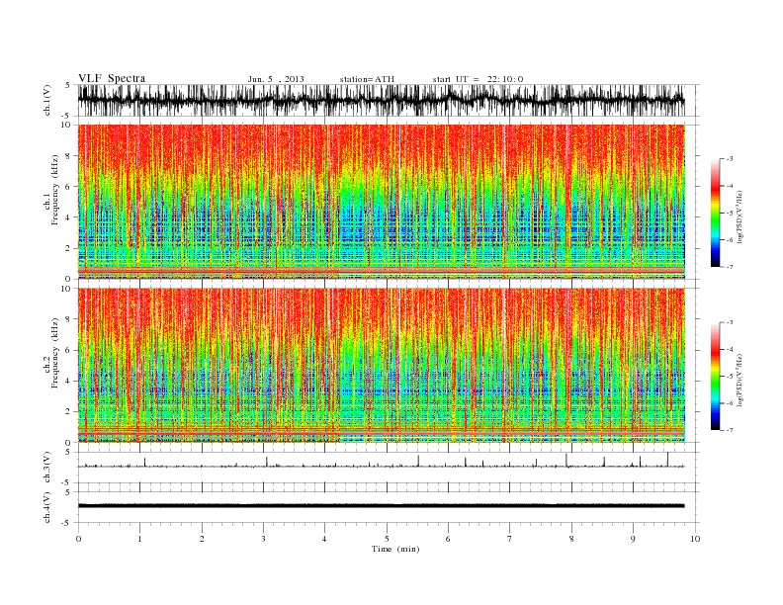Select the "start UT = 22:10:0" text

478,79
